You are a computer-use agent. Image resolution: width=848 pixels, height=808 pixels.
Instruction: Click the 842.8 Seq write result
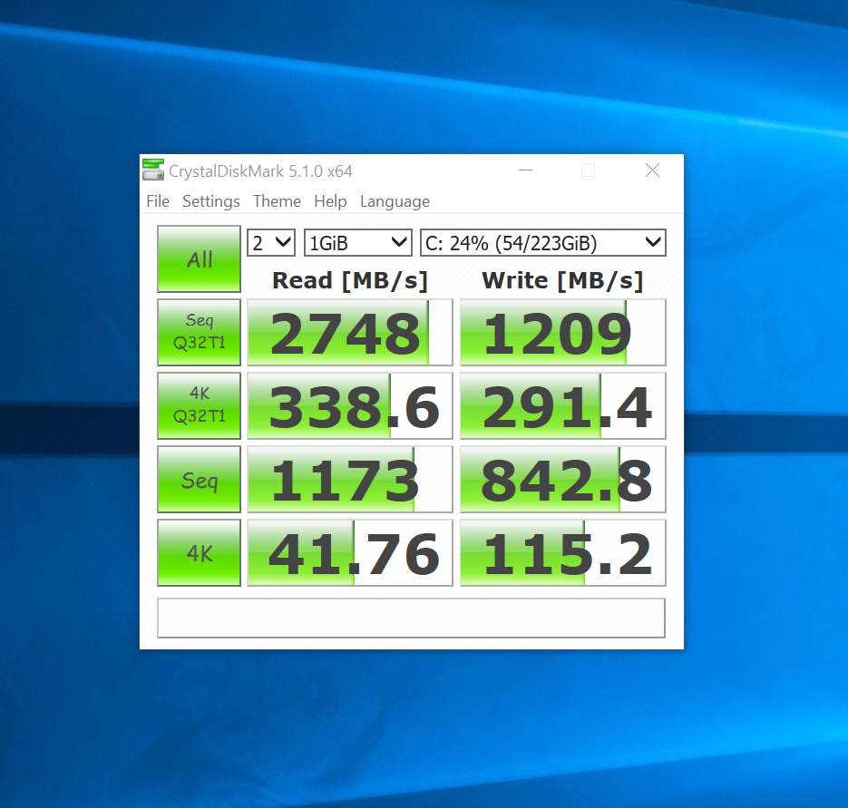[x=563, y=479]
